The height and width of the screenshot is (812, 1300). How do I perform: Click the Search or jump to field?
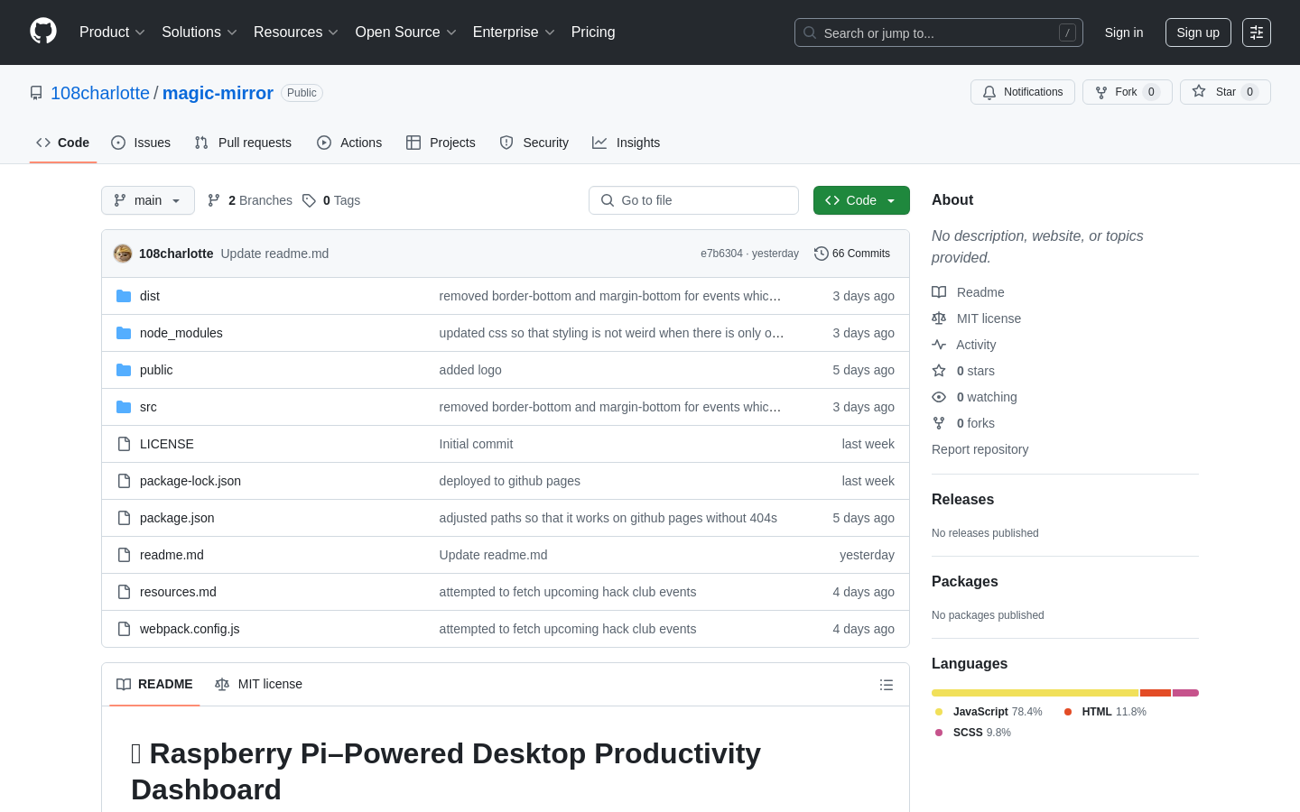tap(939, 32)
